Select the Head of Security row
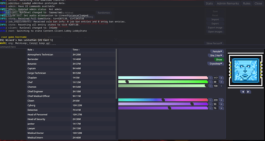 click(71, 119)
